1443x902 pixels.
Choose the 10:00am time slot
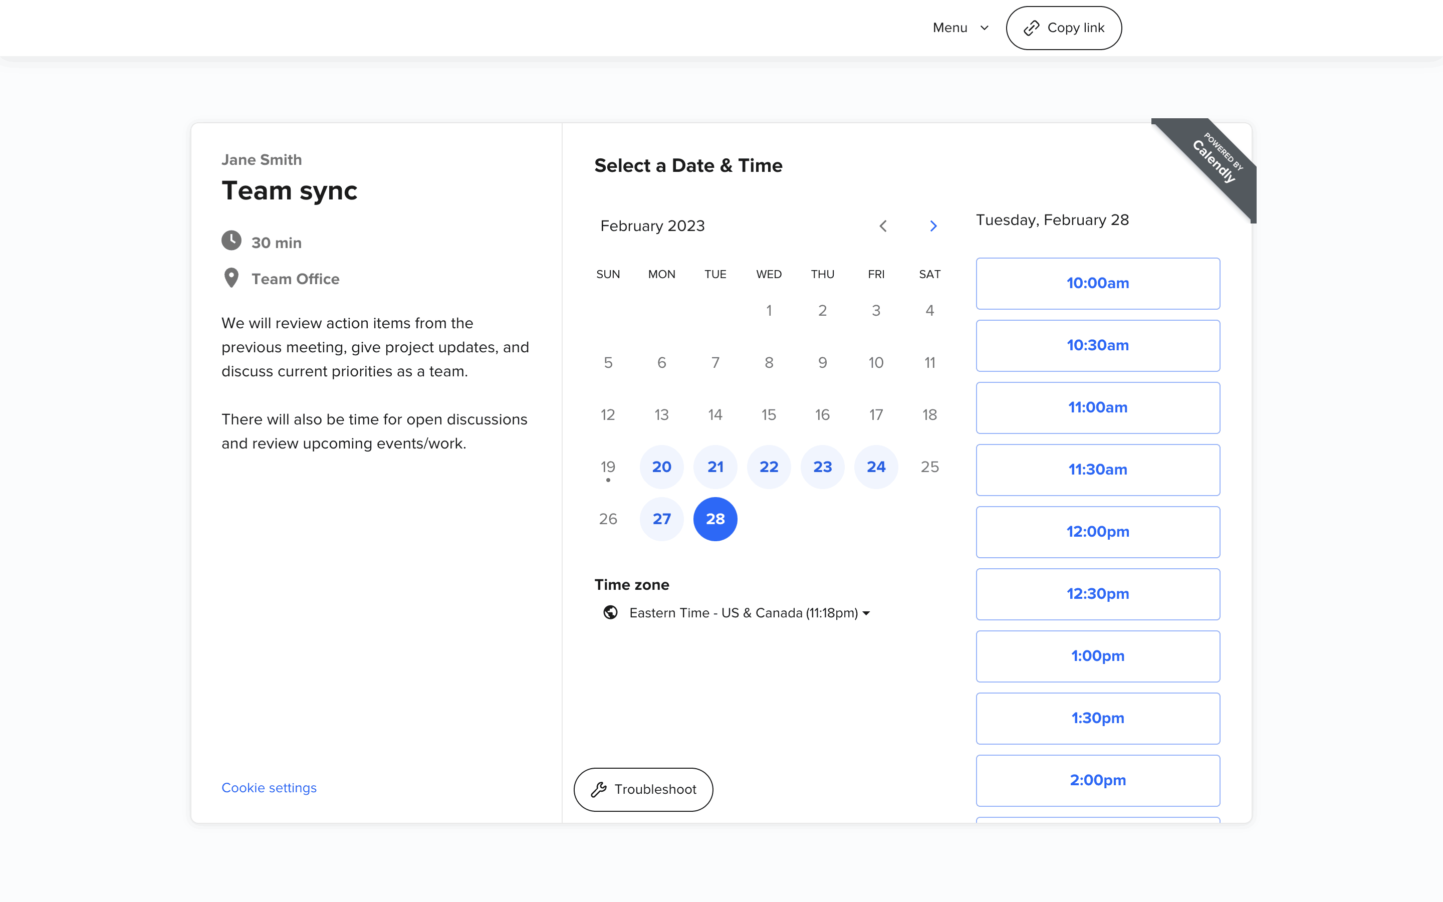tap(1097, 283)
